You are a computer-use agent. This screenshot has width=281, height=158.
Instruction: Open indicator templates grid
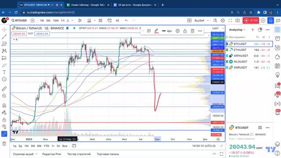101,21
